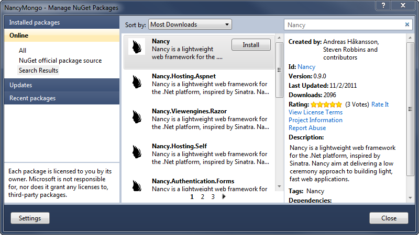Select the Nancy package title

[161, 41]
